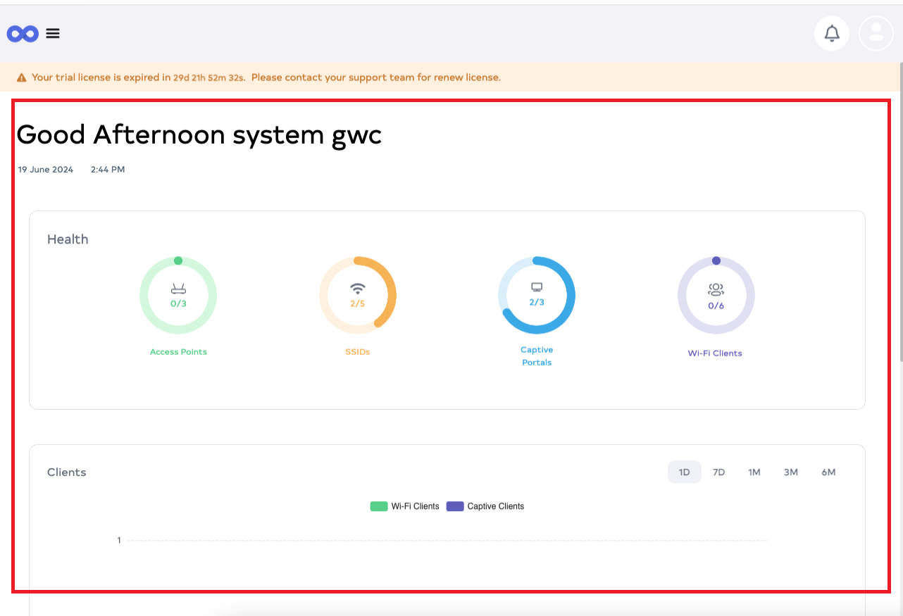Open the Captive Portals label link
903x616 pixels.
tap(537, 356)
